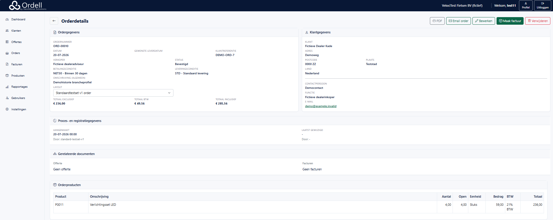Click the Facturen invoice icon
553x220 pixels.
tap(7, 64)
